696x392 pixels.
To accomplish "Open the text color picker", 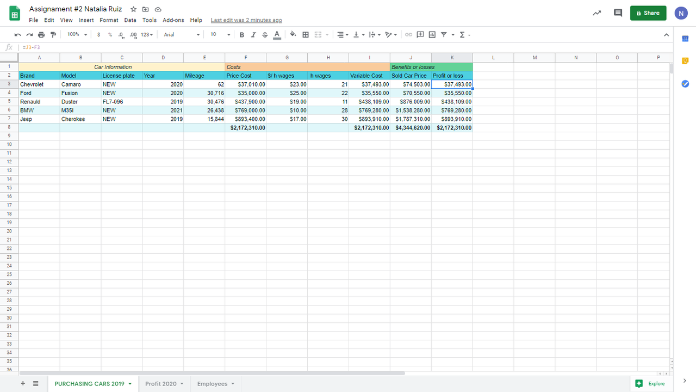I will point(277,34).
